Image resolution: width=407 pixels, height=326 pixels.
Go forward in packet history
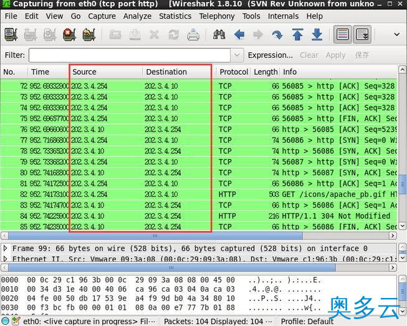(x=258, y=34)
